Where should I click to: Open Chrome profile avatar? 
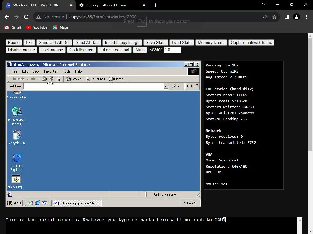[x=296, y=17]
